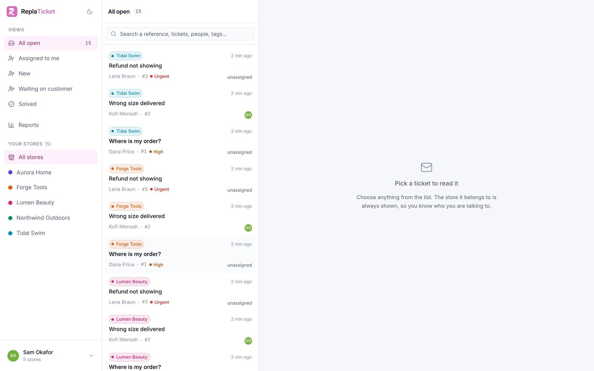
Task: Open Forge Tools Where is my order ticket
Action: click(180, 255)
